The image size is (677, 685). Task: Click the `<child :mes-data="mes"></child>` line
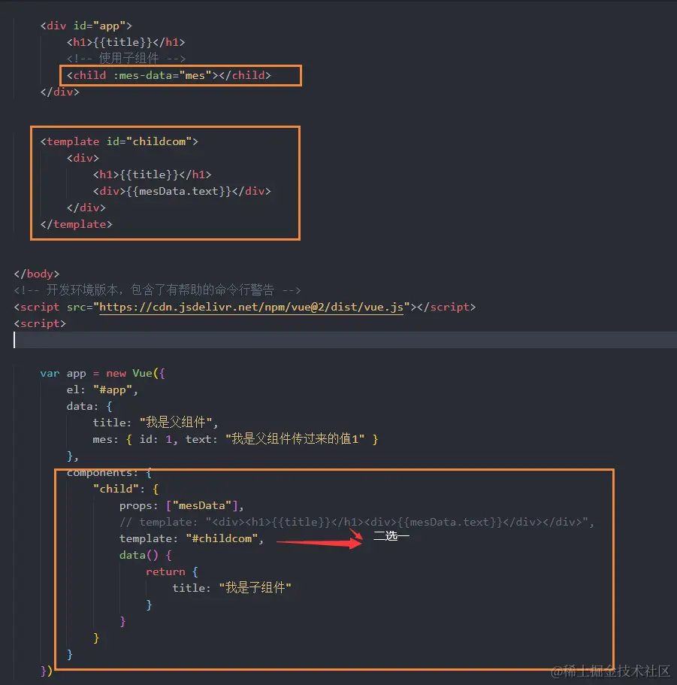(168, 76)
